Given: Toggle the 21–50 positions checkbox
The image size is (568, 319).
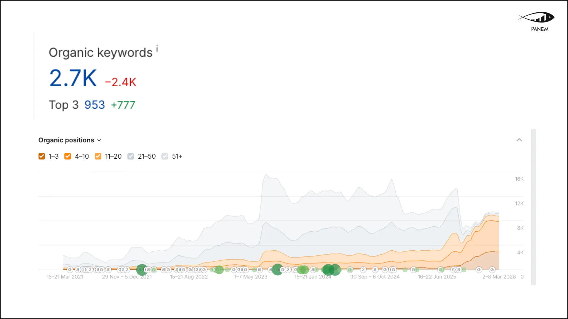Looking at the screenshot, I should pyautogui.click(x=131, y=156).
